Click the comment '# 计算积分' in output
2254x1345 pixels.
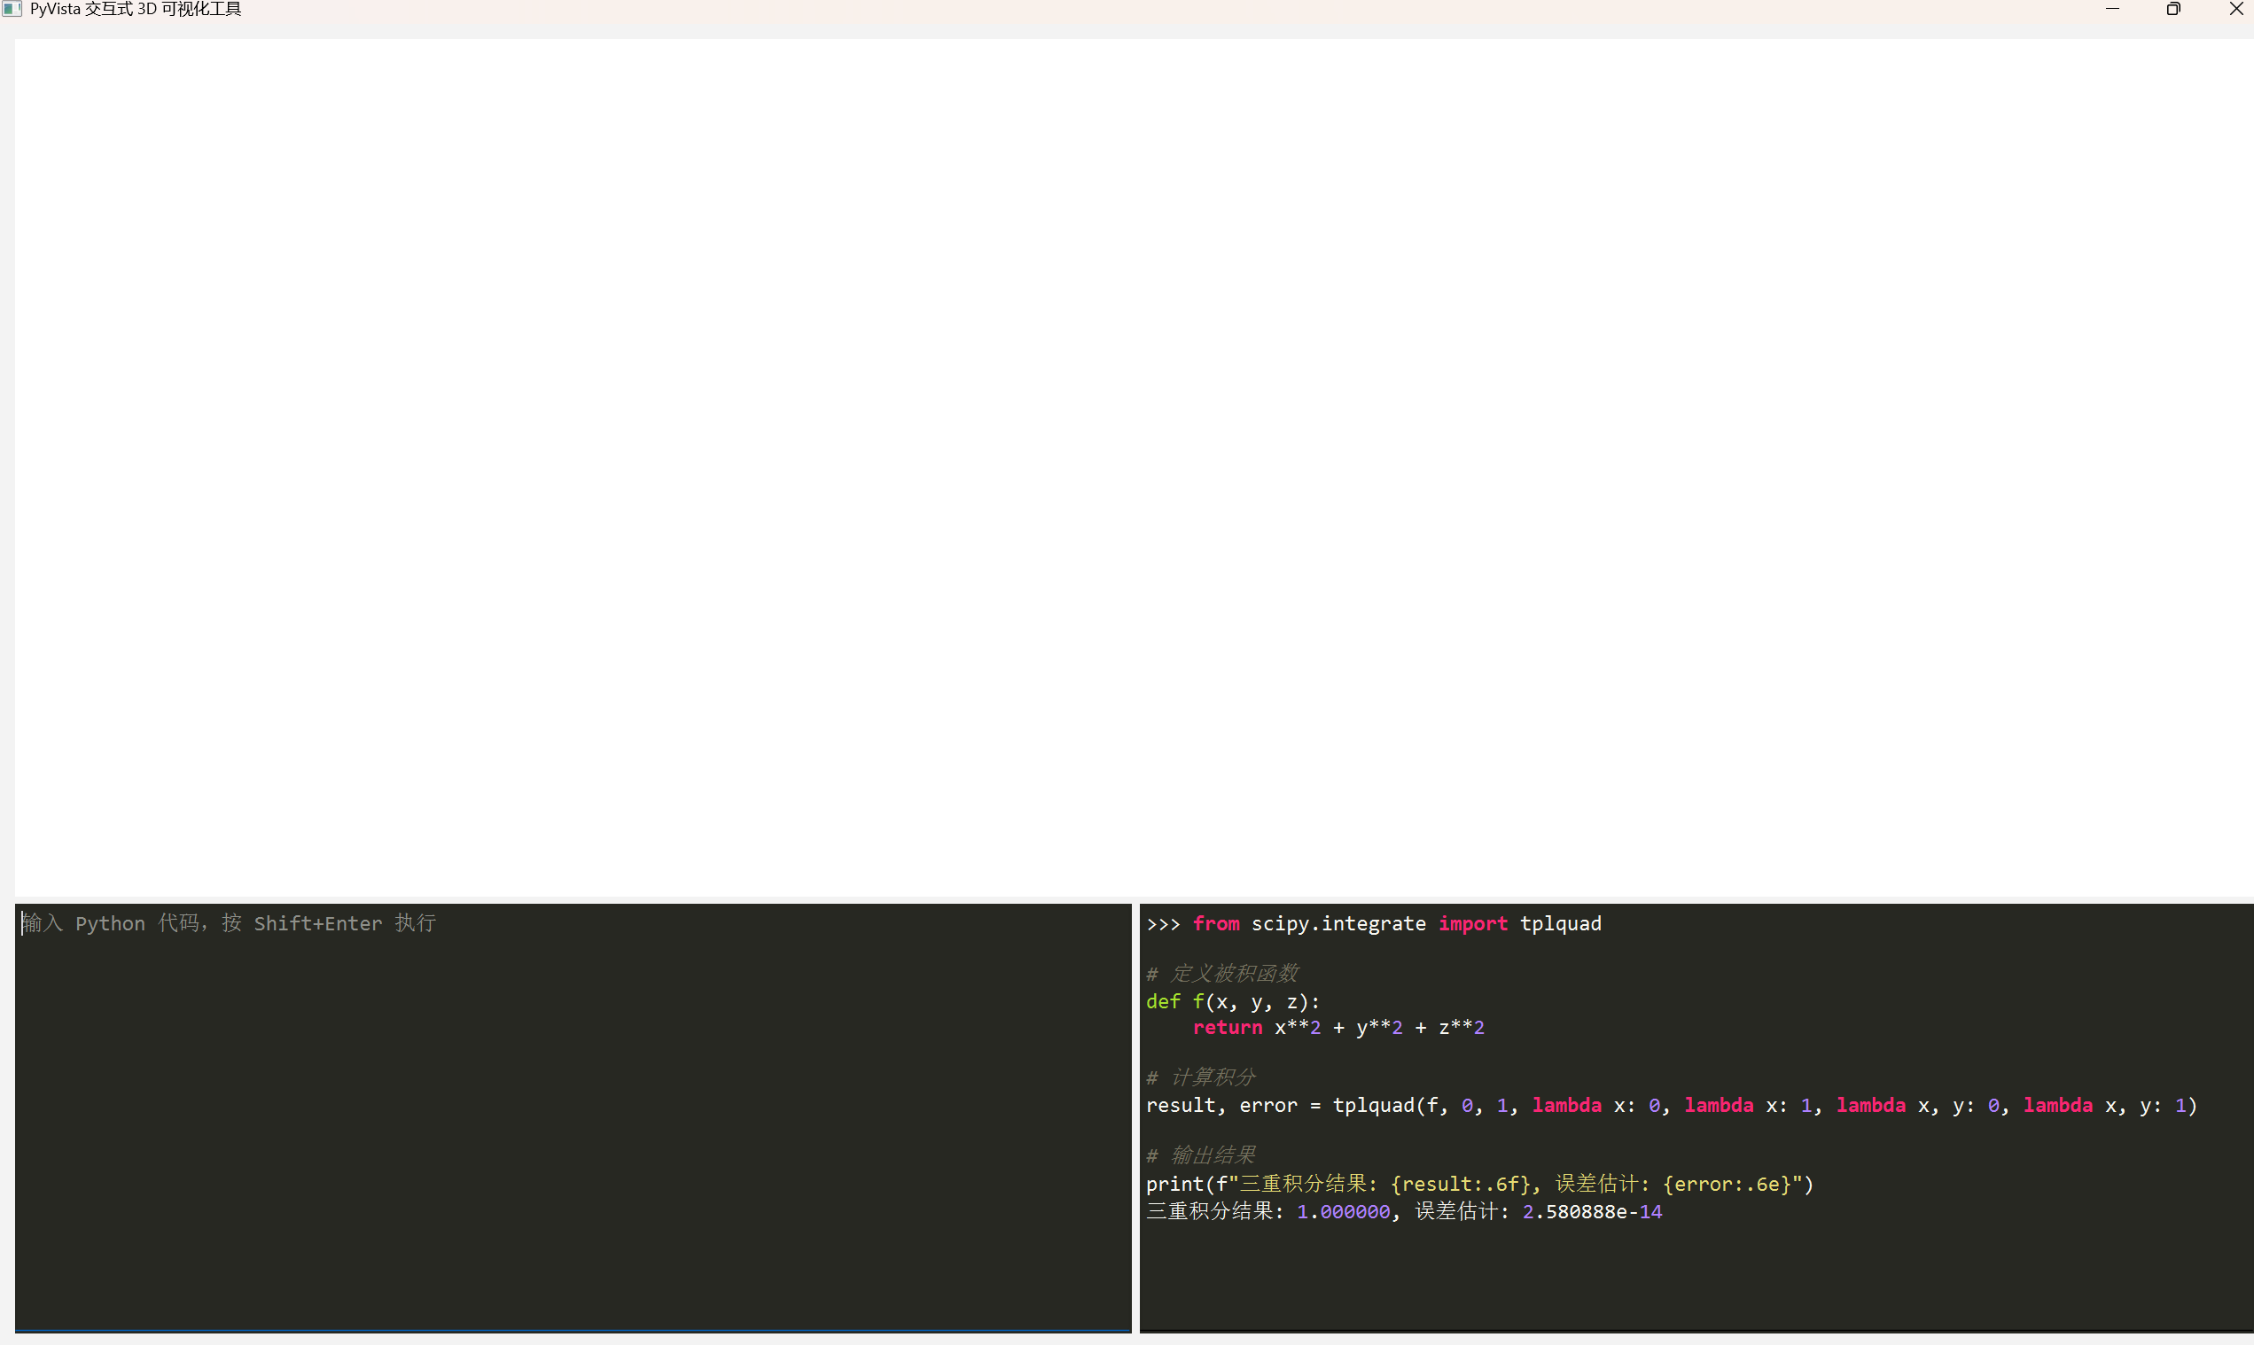coord(1200,1077)
